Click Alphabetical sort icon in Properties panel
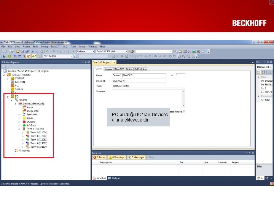 click(x=263, y=72)
